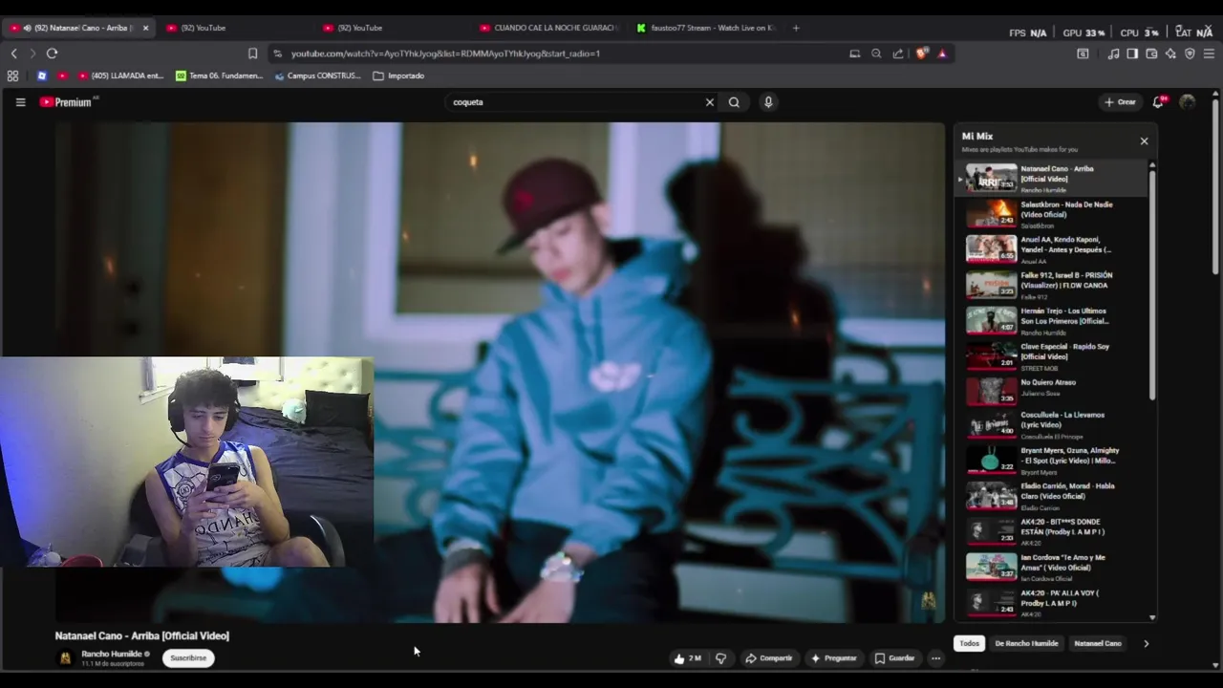
Task: Open the Rancho Humilde channel name link
Action: 112,654
